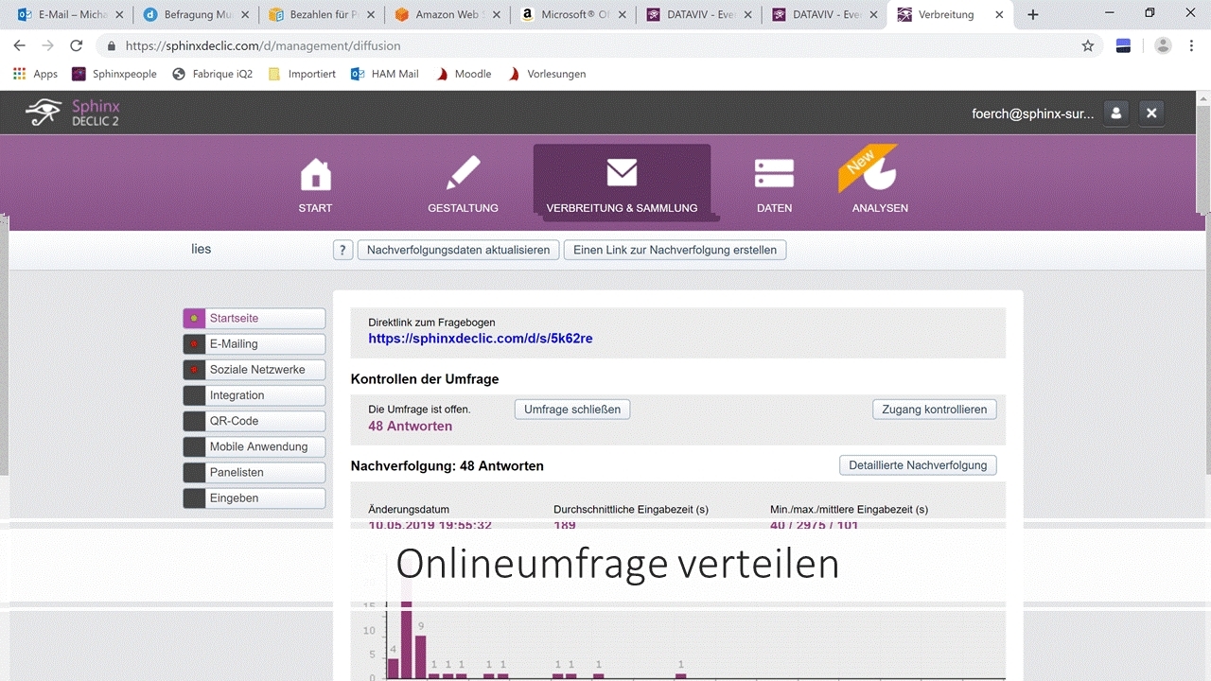The height and width of the screenshot is (681, 1211).
Task: Select QR-Code in the sidebar
Action: [254, 421]
